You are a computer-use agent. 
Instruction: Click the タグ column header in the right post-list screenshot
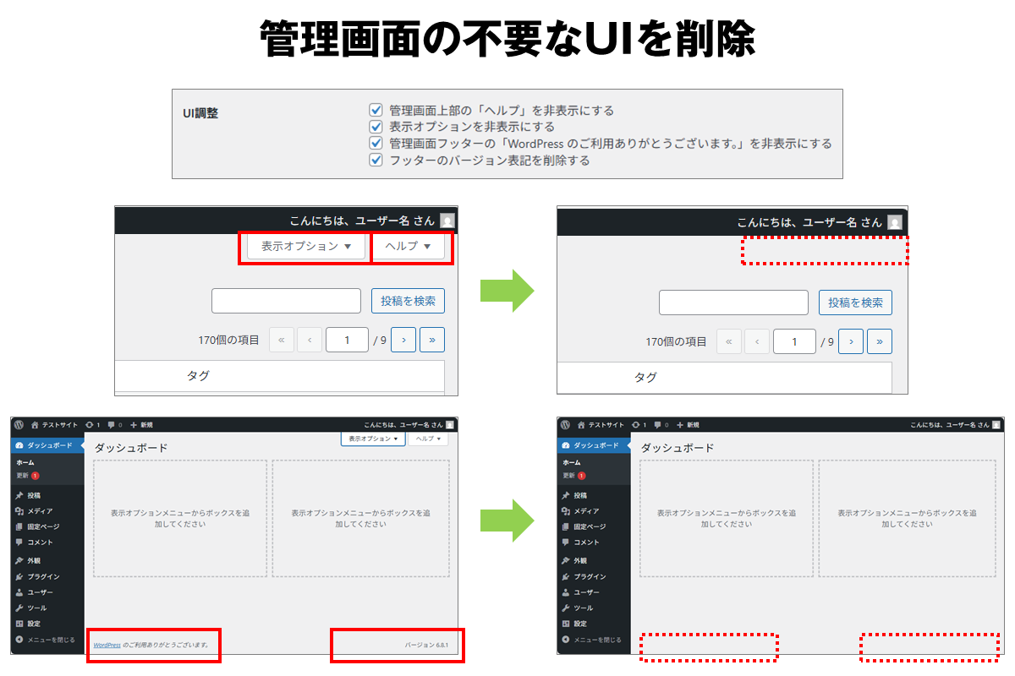click(645, 377)
